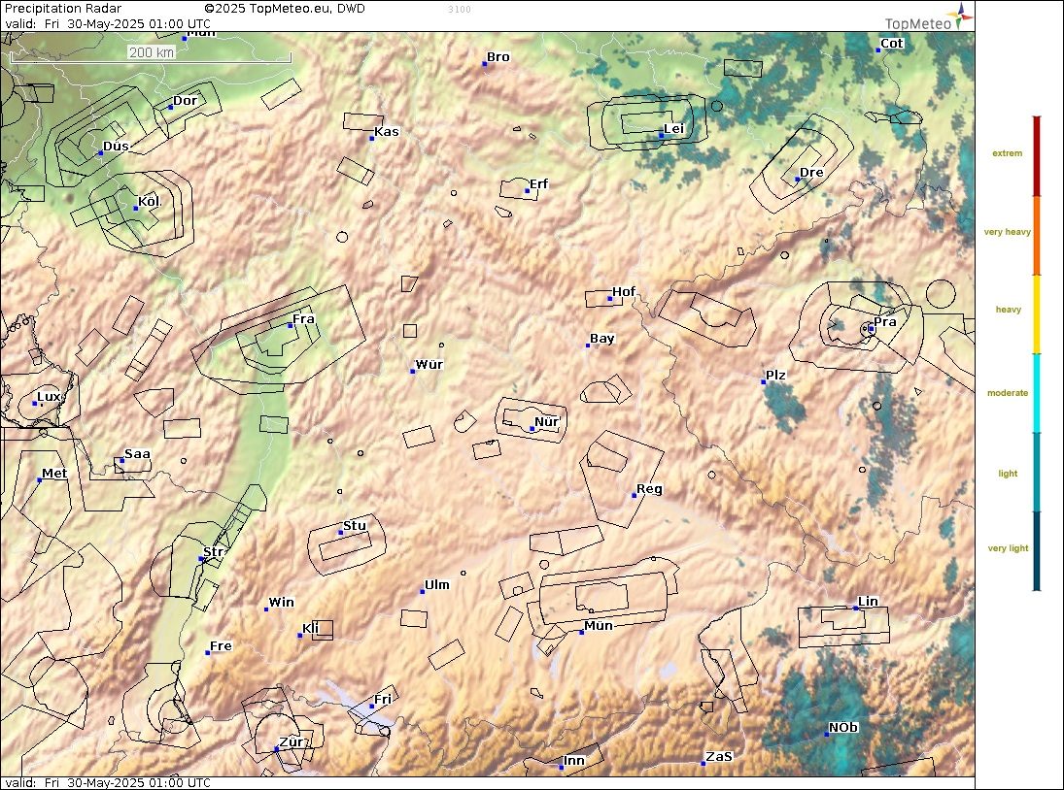1064x790 pixels.
Task: Select the cyan 'moderate' legend segment
Action: point(1036,393)
